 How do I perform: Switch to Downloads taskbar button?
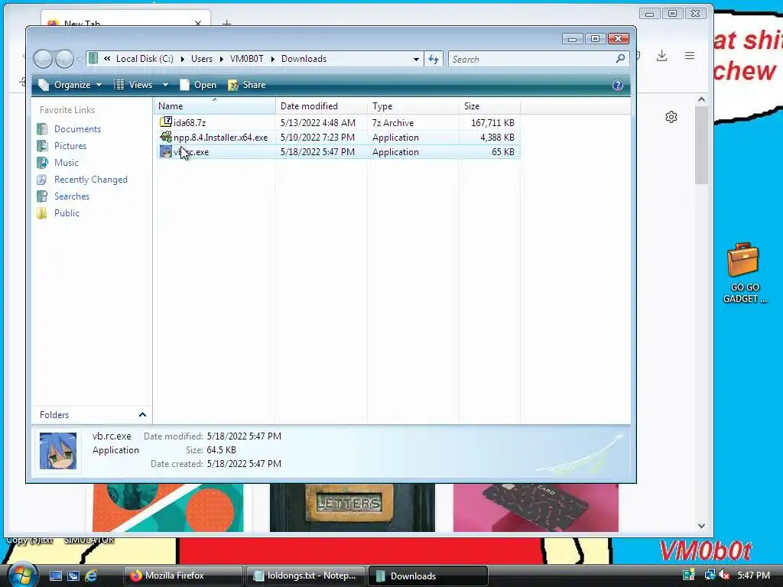[x=428, y=576]
